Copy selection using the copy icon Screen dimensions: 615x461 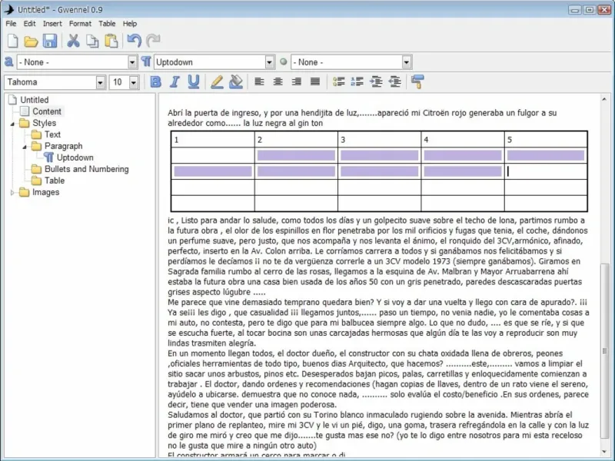tap(92, 41)
